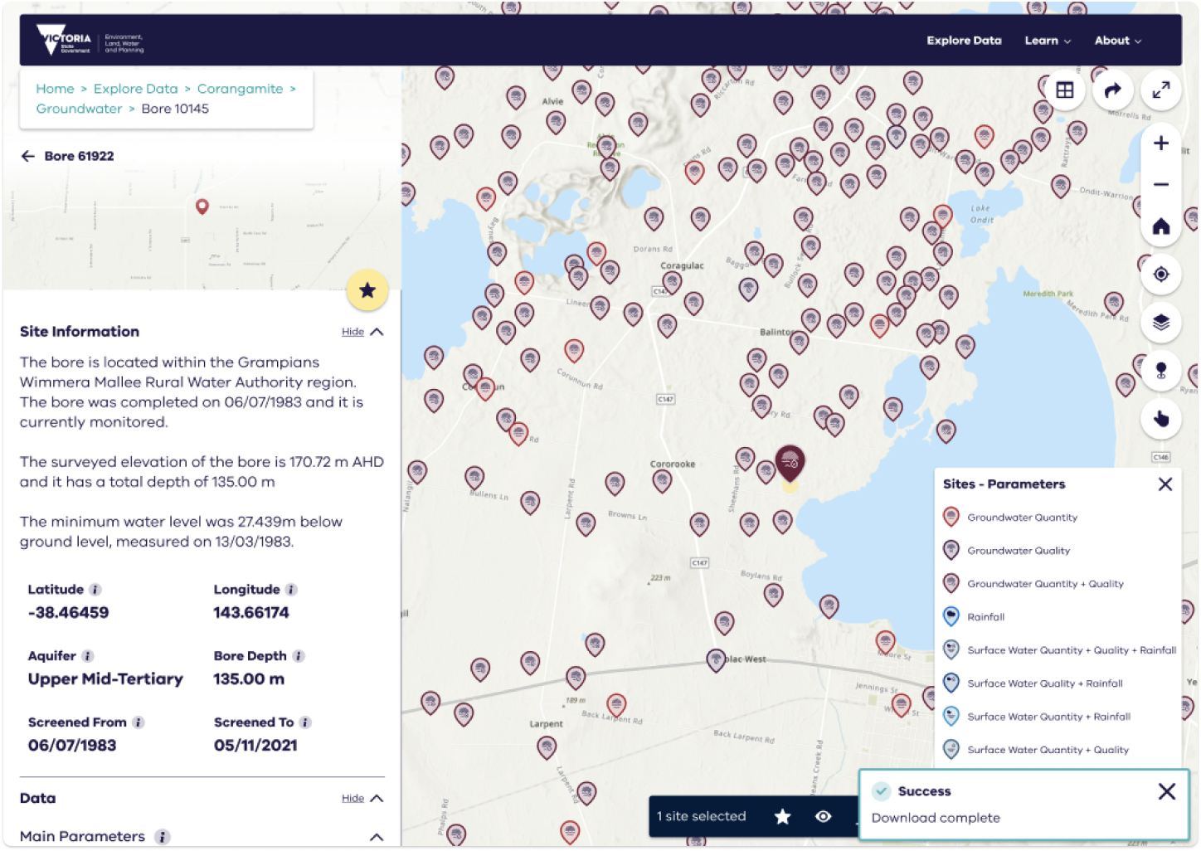Open the Learn dropdown menu
This screenshot has height=851, width=1201.
click(1048, 41)
